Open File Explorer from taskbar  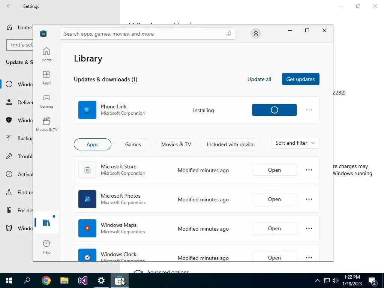tap(64, 280)
